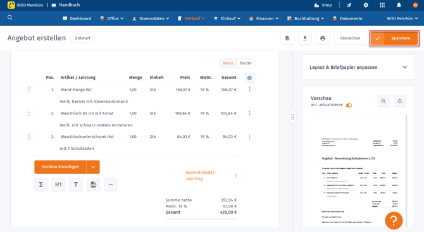Click the description 'Weiß; Deckel mit Absenkautomatik'
Screen dimensions: 424x232
pyautogui.click(x=94, y=102)
